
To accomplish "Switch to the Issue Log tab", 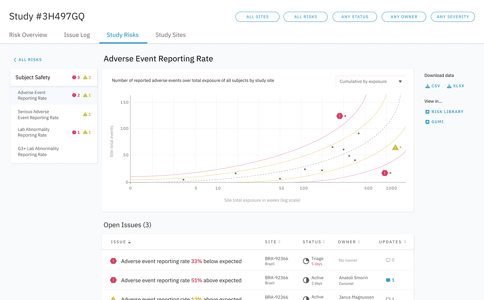I will tap(77, 35).
